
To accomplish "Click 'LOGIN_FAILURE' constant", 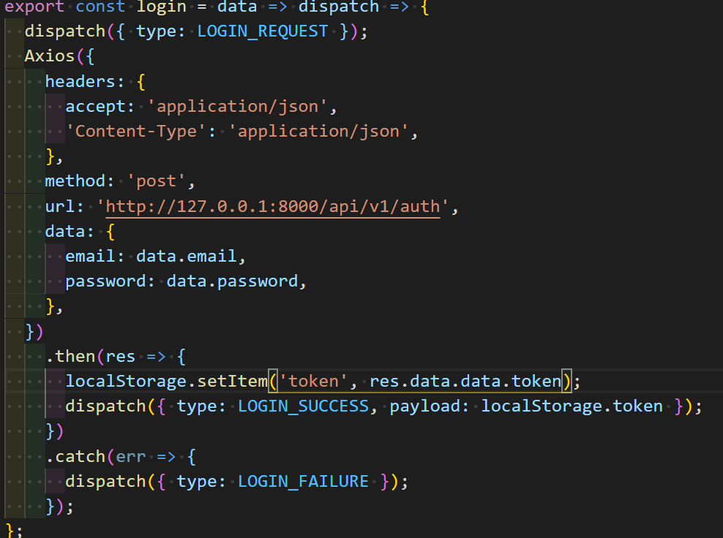I will (303, 481).
